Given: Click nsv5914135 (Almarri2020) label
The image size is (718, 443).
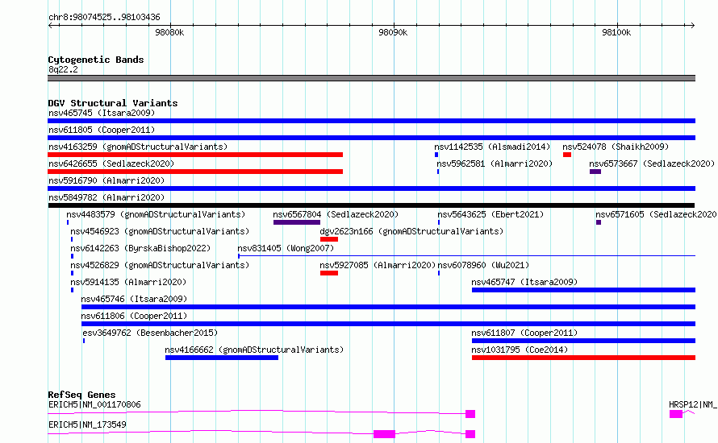Looking at the screenshot, I should coord(128,282).
